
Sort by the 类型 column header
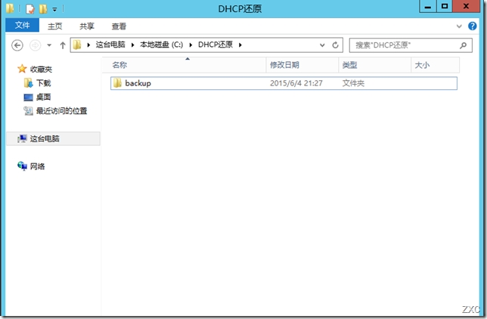(x=374, y=65)
